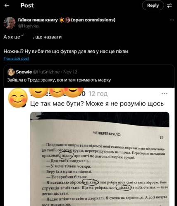The height and width of the screenshot is (206, 177).
Task: Click the Post header title
Action: (x=27, y=5)
